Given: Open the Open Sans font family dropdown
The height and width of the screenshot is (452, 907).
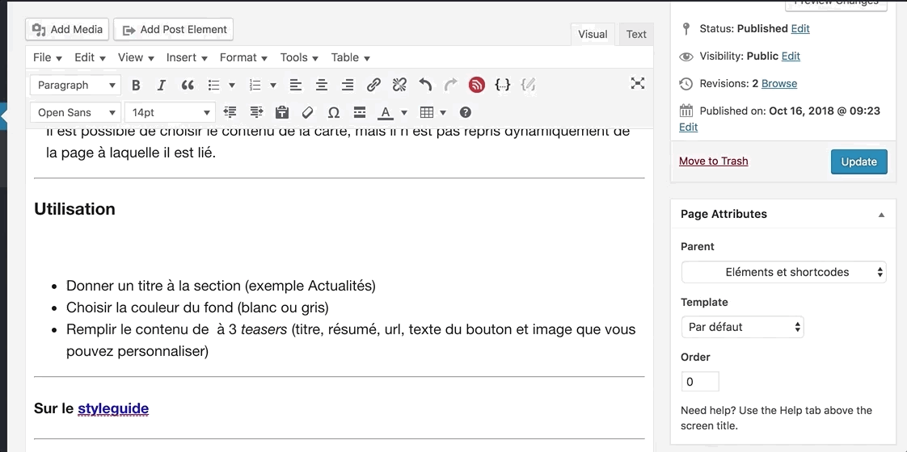Looking at the screenshot, I should (x=75, y=112).
